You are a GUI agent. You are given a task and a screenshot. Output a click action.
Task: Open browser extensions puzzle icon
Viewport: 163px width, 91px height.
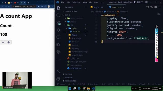(x=38, y=6)
